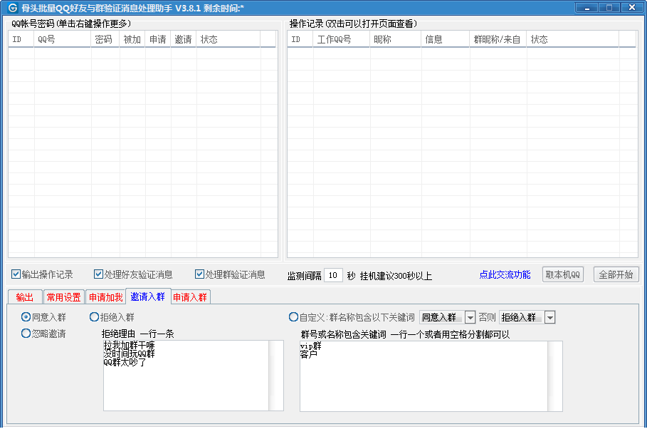Minimize the application window

tap(587, 8)
